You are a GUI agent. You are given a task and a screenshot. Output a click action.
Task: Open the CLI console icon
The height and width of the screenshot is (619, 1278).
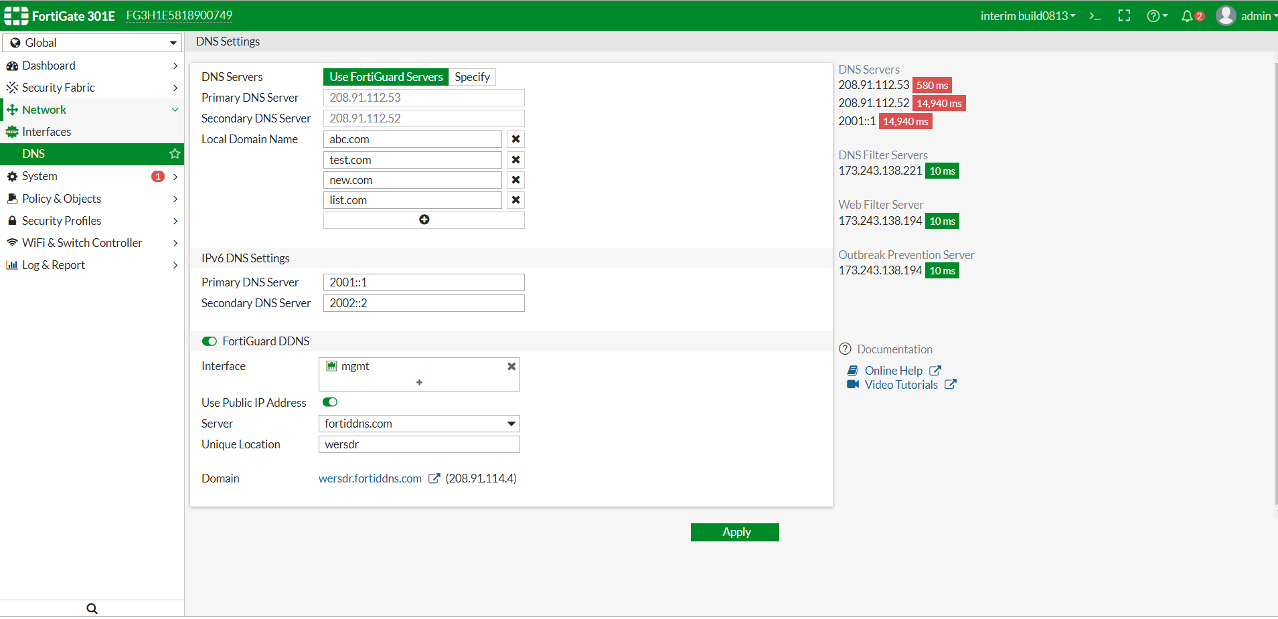[x=1095, y=16]
